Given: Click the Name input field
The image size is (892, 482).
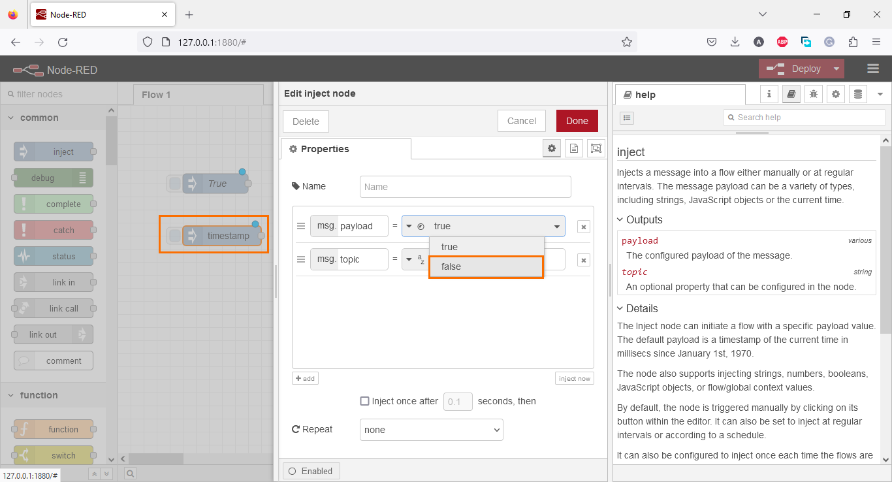Looking at the screenshot, I should tap(466, 187).
